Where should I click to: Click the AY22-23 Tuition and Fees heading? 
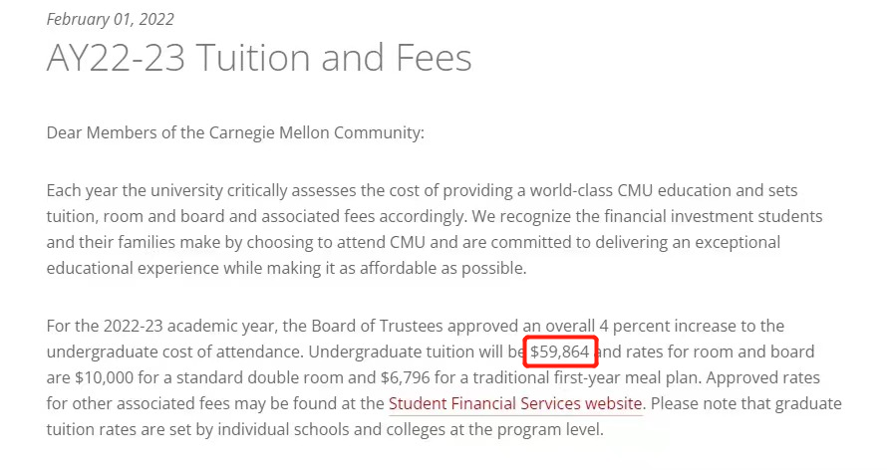(259, 58)
